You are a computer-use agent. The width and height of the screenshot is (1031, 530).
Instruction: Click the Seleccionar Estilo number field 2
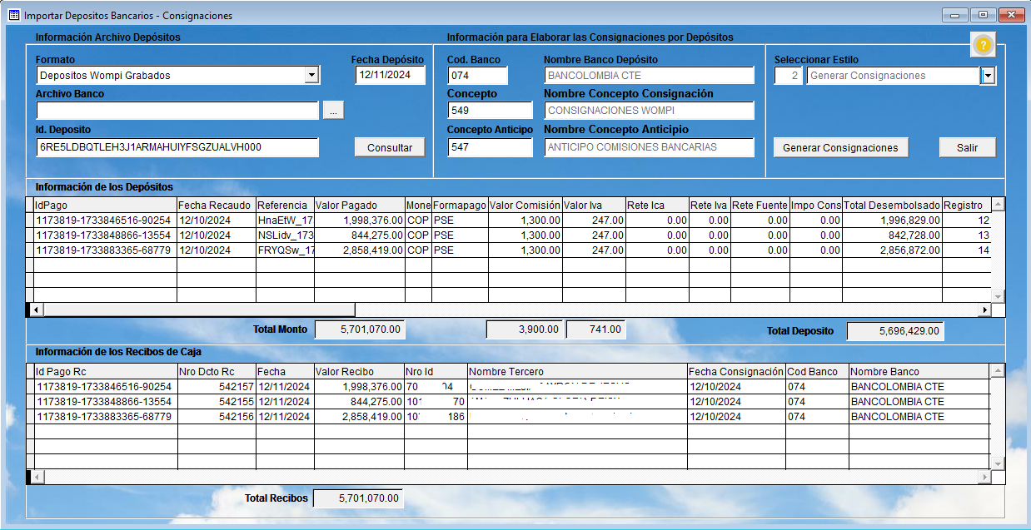(x=789, y=76)
